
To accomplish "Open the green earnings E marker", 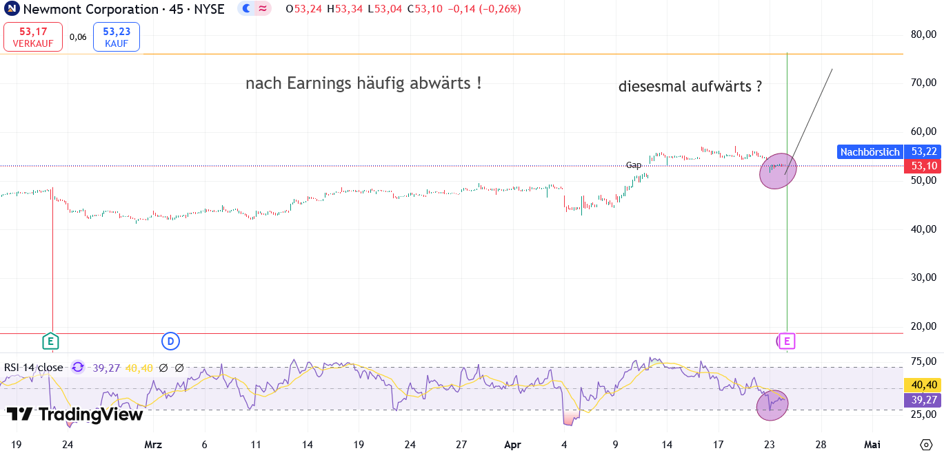I will 50,341.
